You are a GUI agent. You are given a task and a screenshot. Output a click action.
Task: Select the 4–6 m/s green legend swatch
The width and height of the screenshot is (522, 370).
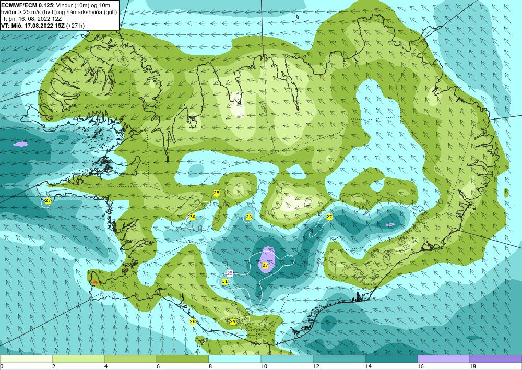[x=130, y=359]
